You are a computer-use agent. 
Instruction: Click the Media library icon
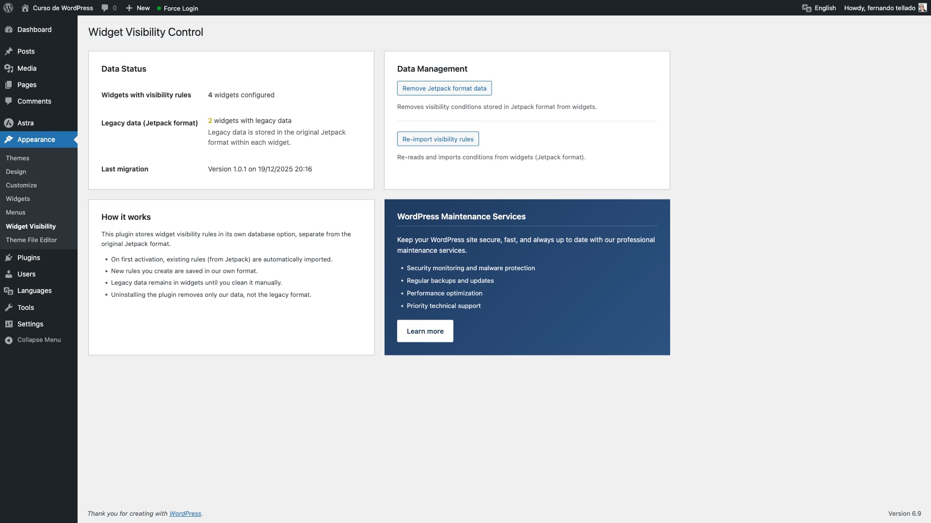click(9, 68)
